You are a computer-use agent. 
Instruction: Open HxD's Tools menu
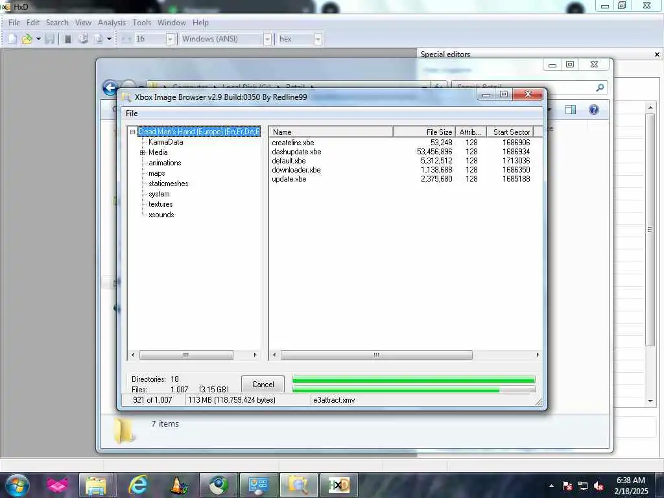pos(141,23)
